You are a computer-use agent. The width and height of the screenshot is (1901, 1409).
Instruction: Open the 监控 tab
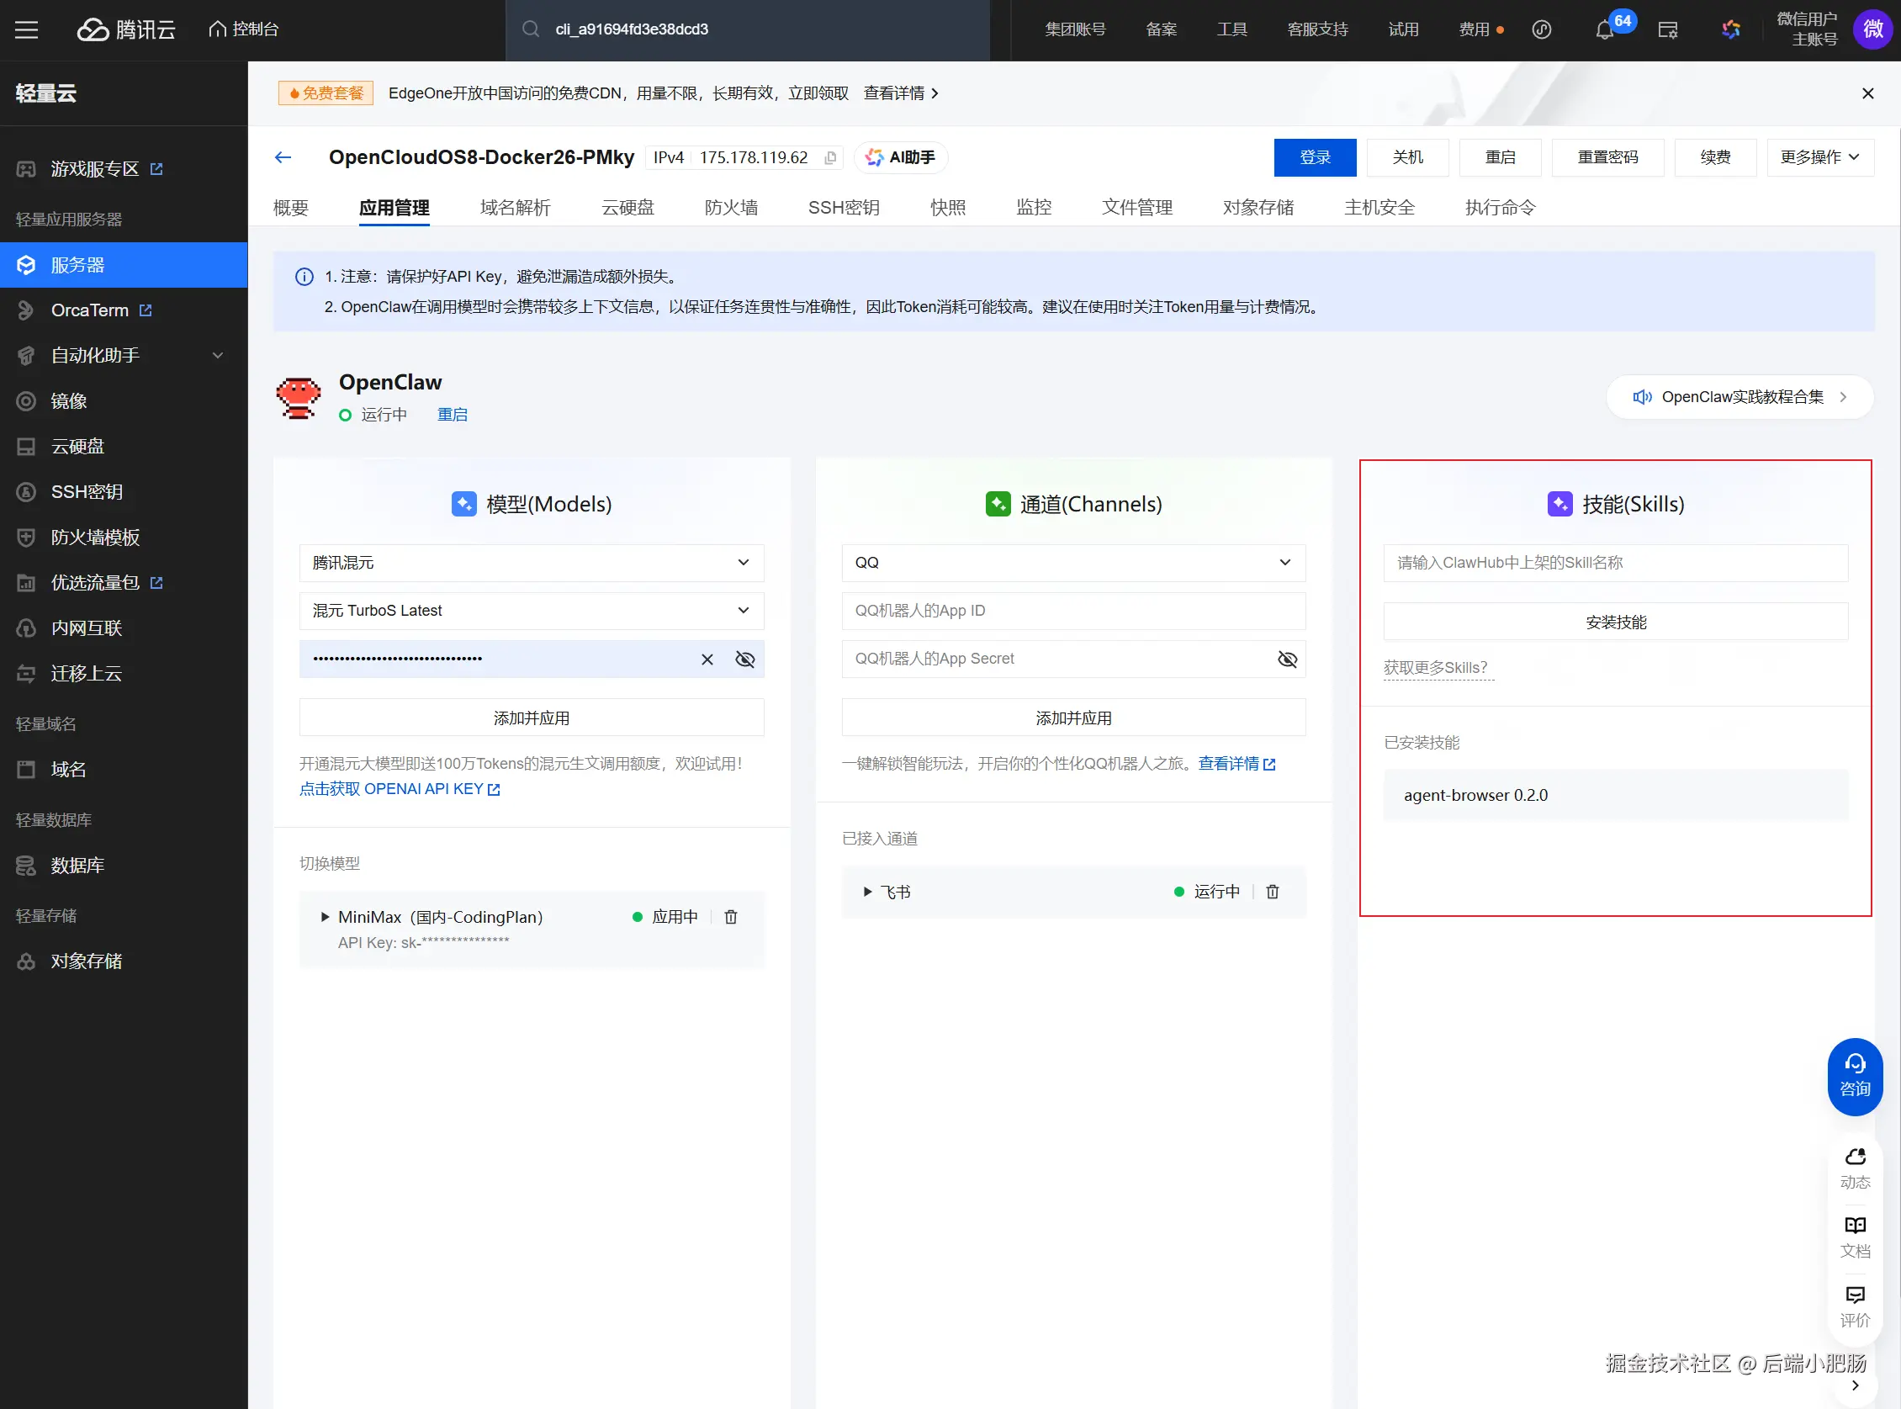pyautogui.click(x=1033, y=207)
